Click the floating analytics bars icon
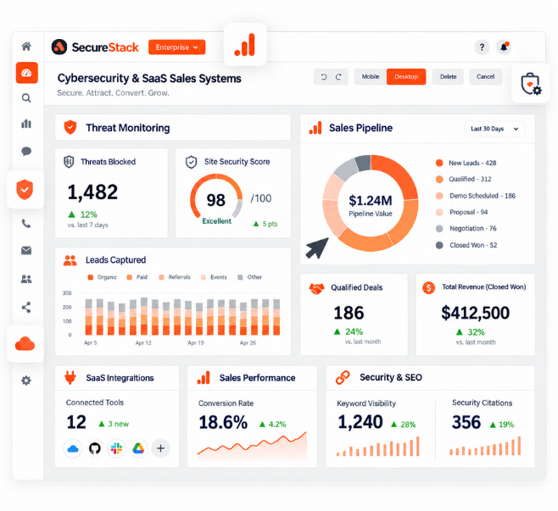 245,45
